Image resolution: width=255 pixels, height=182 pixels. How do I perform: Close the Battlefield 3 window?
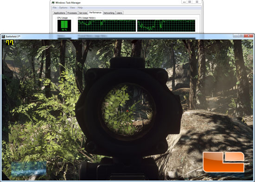pyautogui.click(x=249, y=36)
